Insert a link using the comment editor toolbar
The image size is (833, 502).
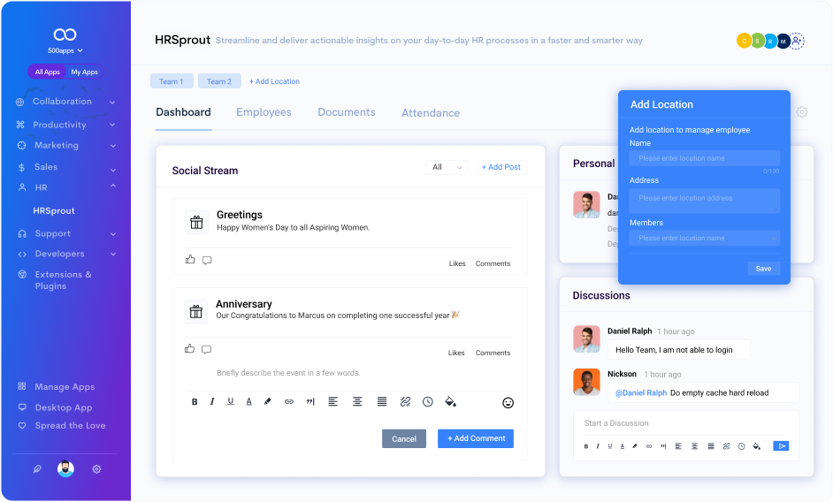[289, 402]
